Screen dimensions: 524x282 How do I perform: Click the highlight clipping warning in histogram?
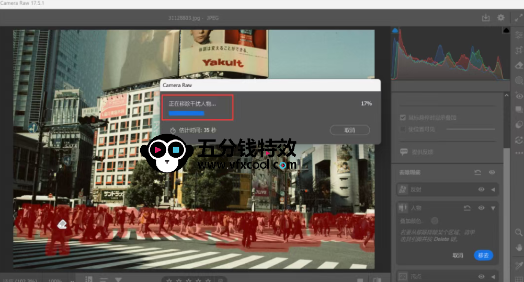coord(506,31)
